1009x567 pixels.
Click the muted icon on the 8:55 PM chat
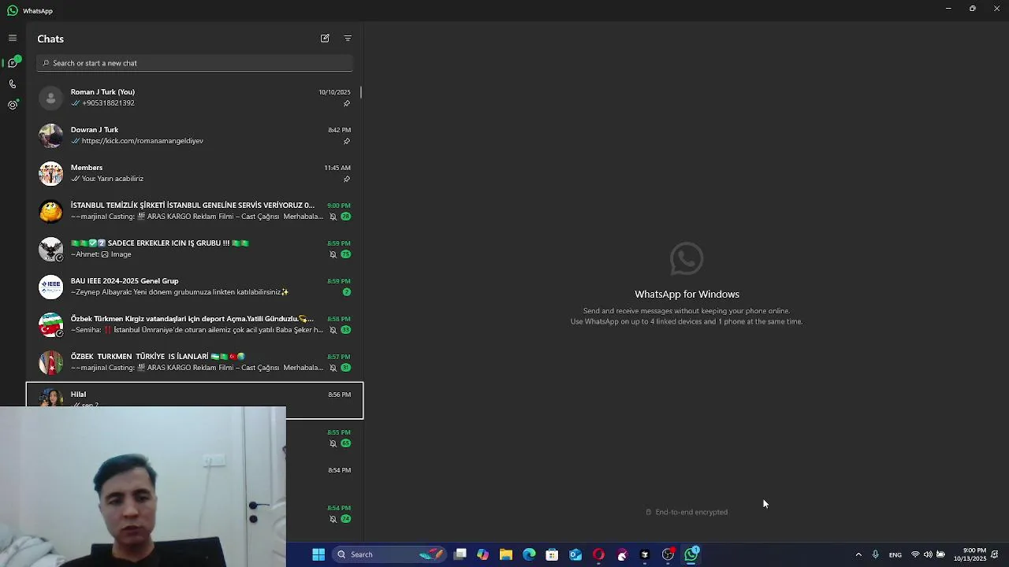pos(333,443)
